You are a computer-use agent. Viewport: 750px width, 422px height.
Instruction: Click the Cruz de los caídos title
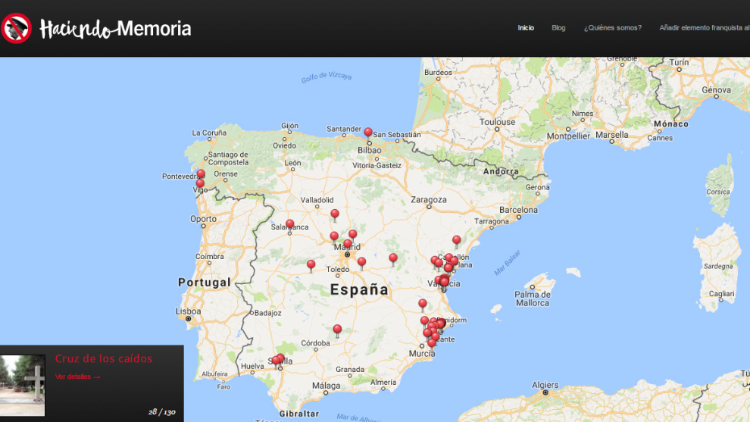[x=104, y=358]
